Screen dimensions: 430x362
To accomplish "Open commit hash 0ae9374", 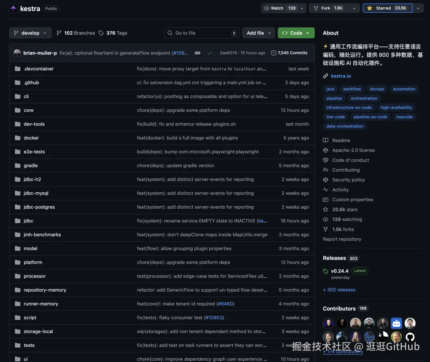I will pyautogui.click(x=228, y=53).
